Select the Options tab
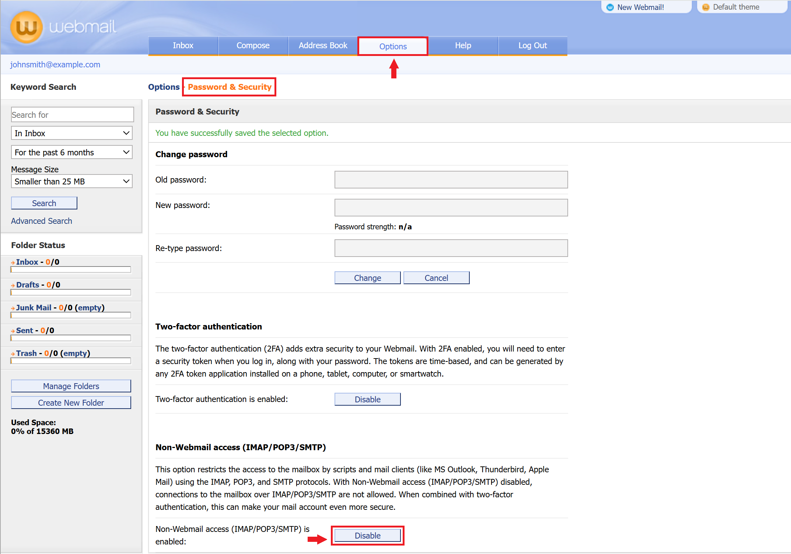This screenshot has width=791, height=554. coord(393,46)
